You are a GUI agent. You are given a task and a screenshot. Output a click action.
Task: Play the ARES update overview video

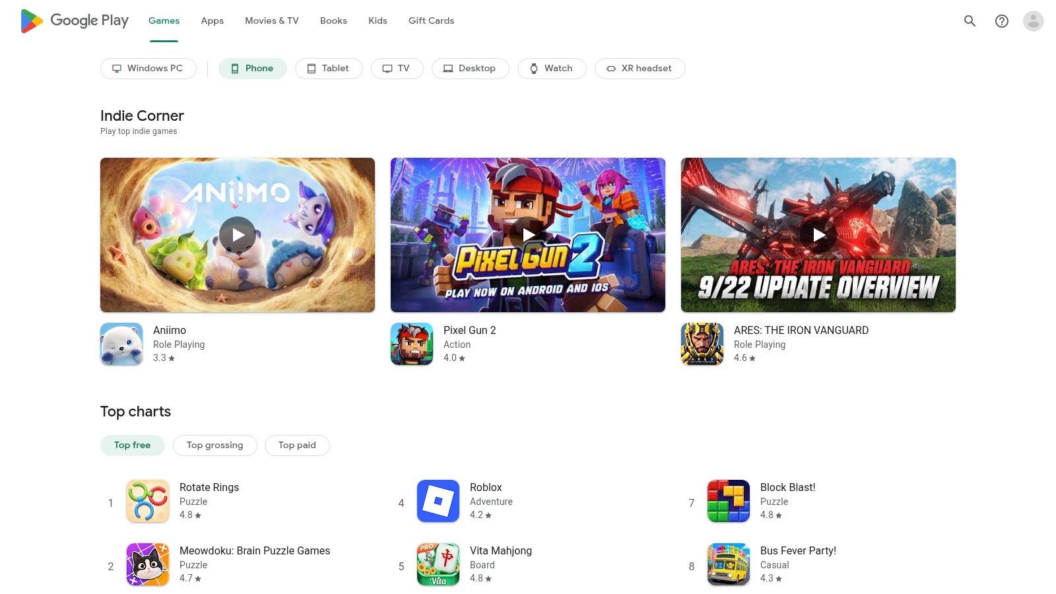click(818, 235)
